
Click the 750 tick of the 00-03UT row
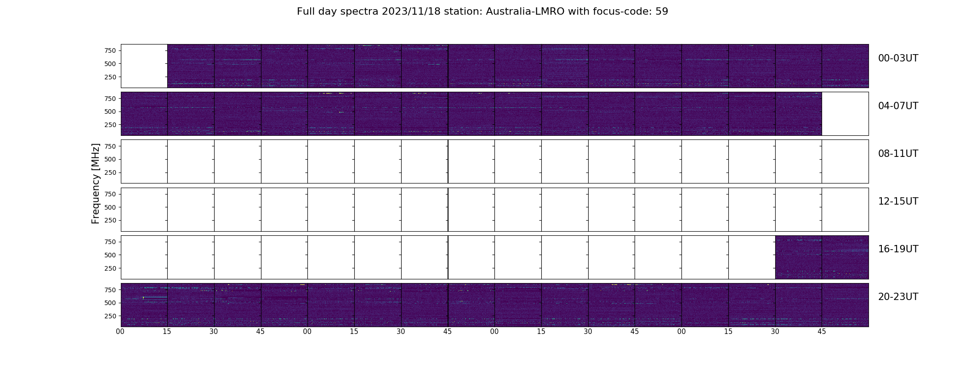[x=110, y=50]
